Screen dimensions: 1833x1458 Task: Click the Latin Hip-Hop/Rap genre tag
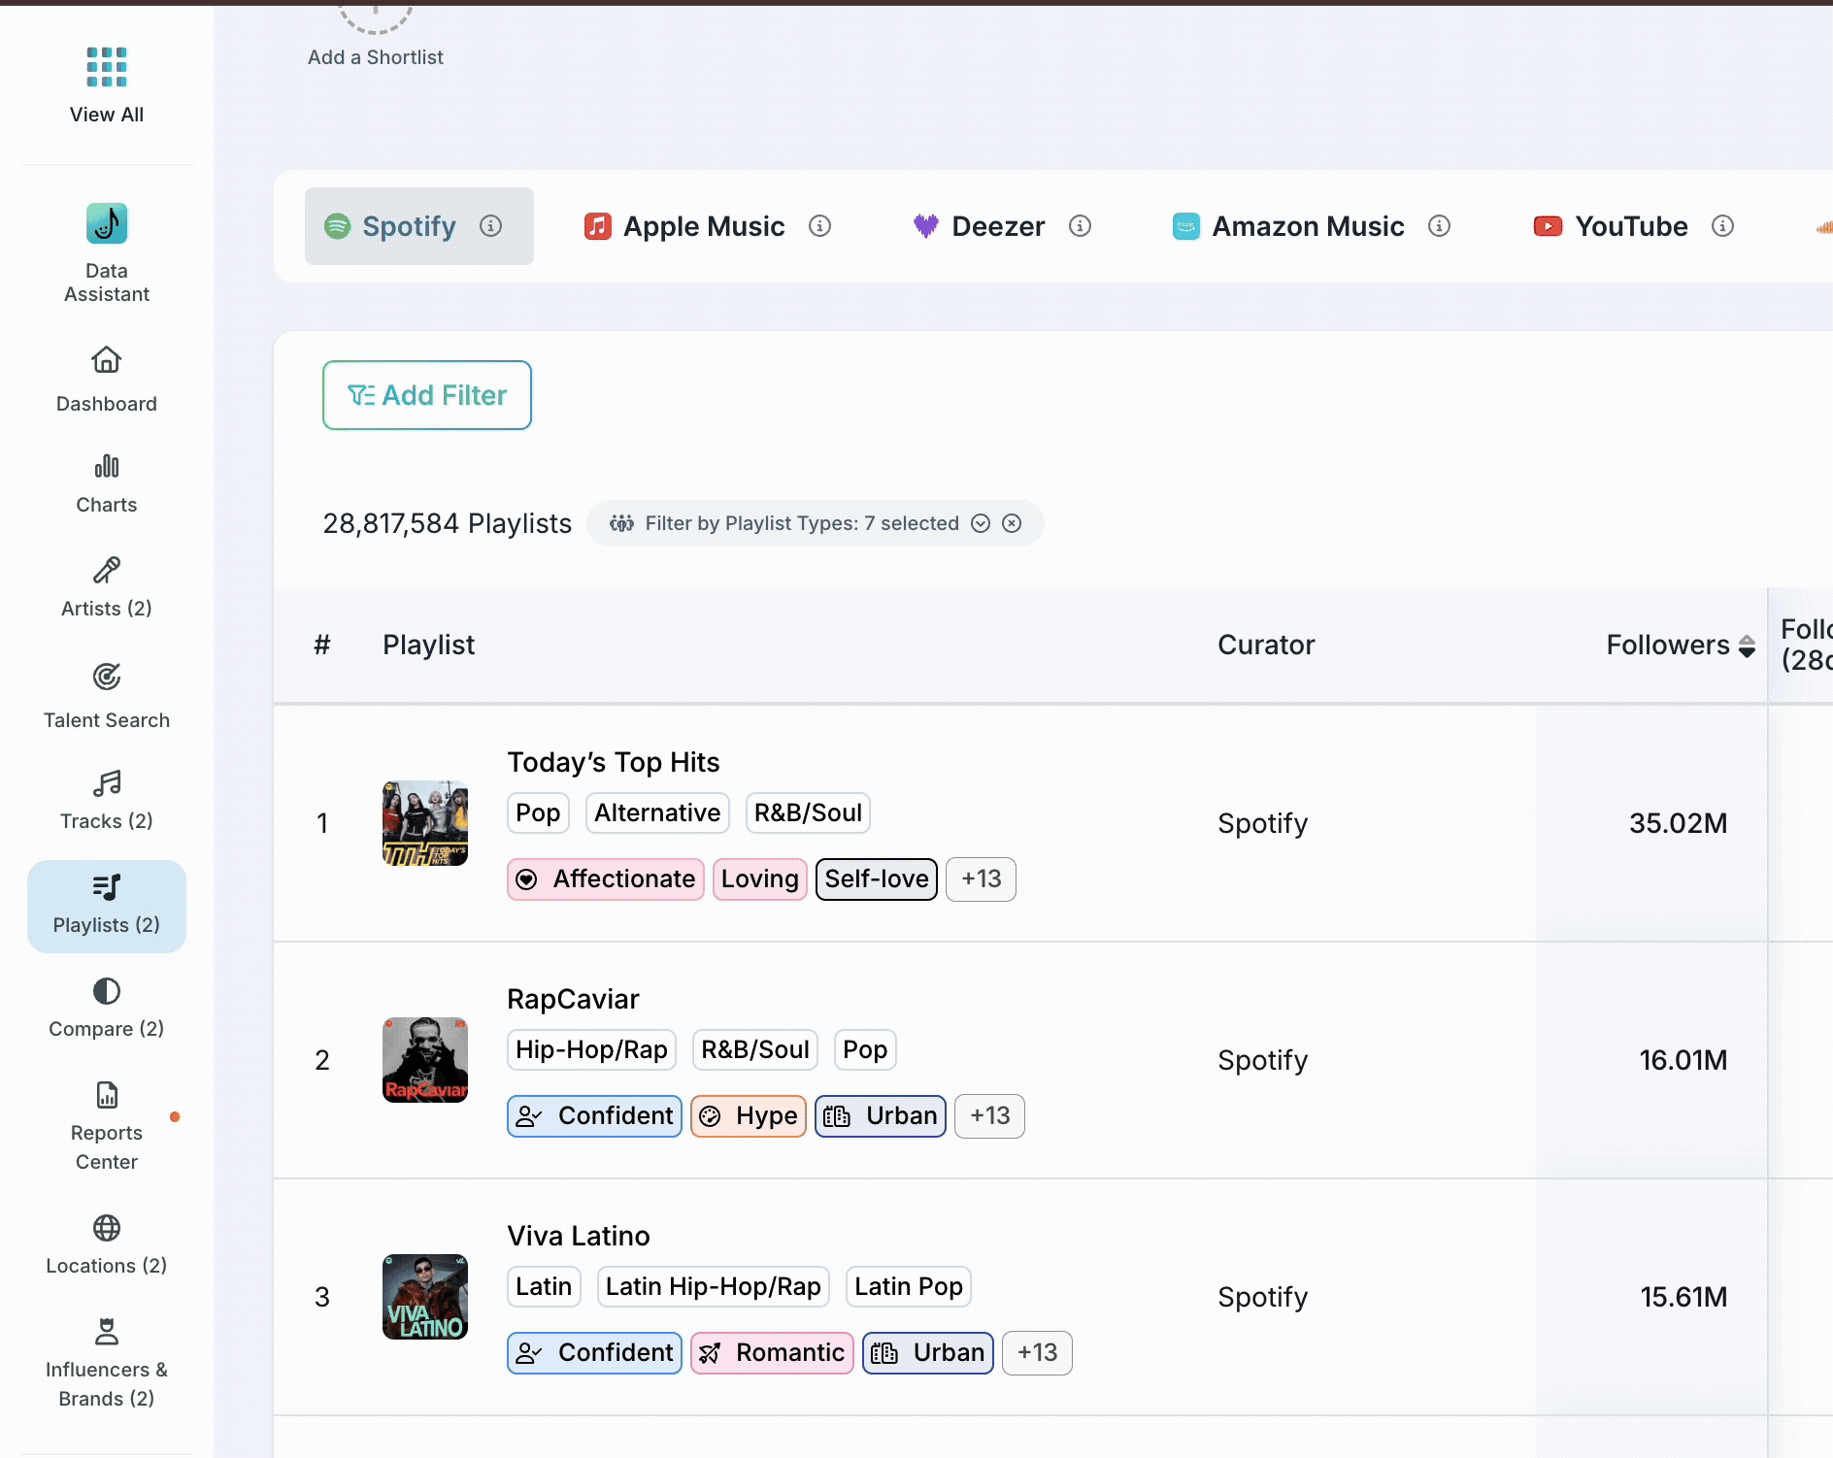click(714, 1286)
